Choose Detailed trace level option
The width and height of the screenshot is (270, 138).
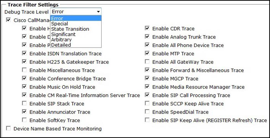61,45
